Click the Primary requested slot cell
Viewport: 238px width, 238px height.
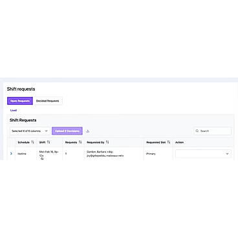pos(151,154)
